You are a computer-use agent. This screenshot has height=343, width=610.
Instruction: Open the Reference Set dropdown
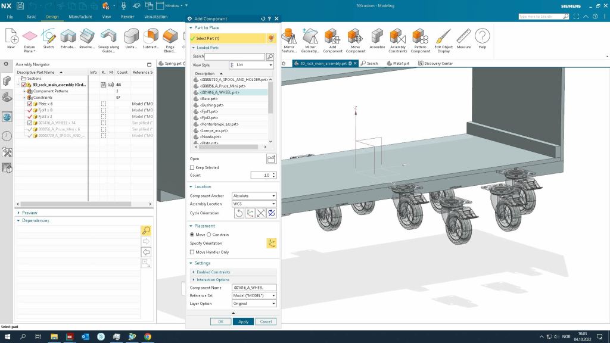[x=254, y=295]
